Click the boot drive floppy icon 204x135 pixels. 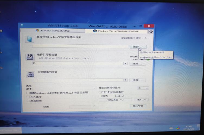(x=30, y=57)
